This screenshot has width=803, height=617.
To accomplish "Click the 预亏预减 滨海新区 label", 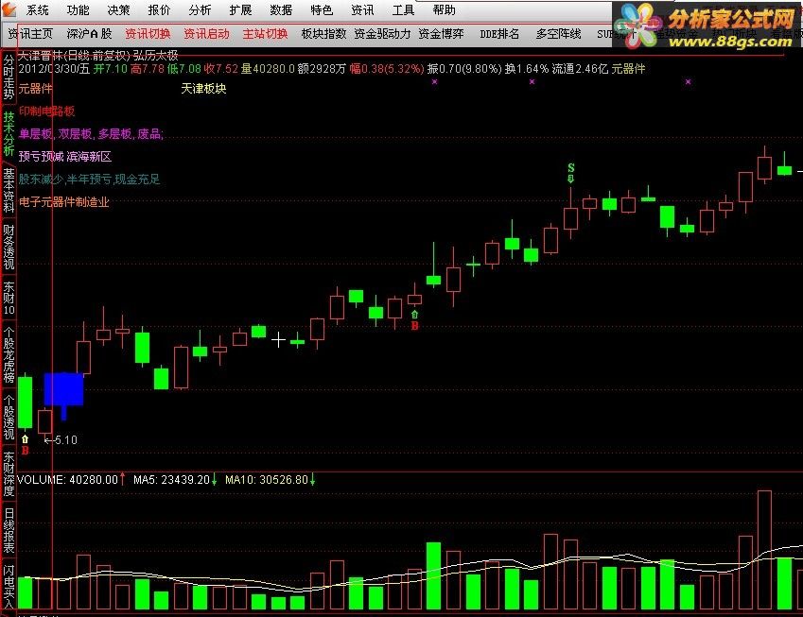I will click(65, 157).
